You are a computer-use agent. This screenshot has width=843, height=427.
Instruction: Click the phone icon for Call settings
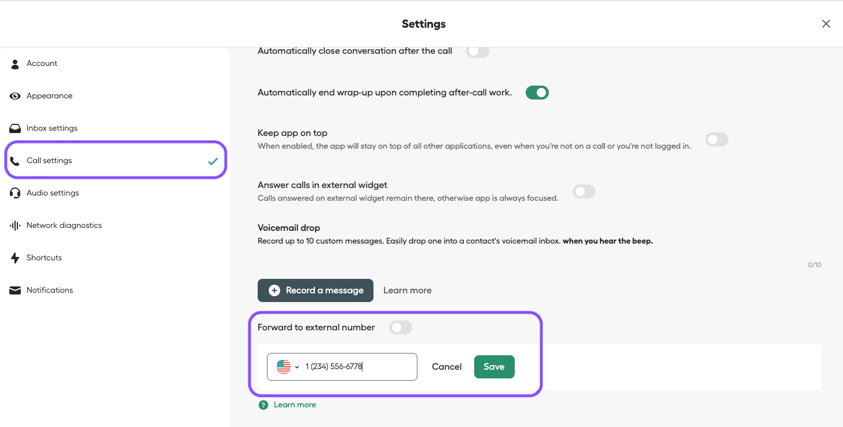[x=15, y=160]
